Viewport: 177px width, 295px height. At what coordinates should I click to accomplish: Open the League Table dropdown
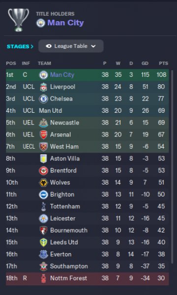pyautogui.click(x=71, y=46)
